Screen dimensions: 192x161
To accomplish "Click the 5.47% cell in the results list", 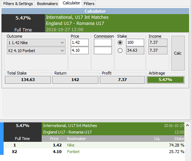I will (x=23, y=126).
